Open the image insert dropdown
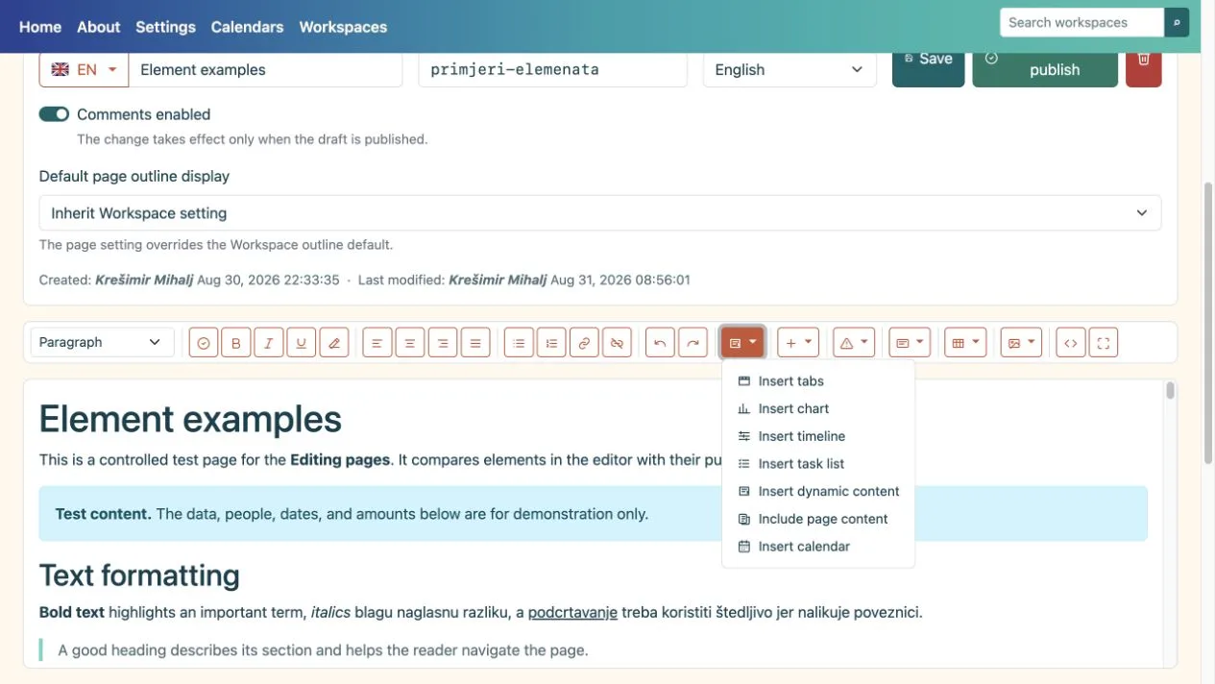This screenshot has height=684, width=1215. click(x=1021, y=343)
